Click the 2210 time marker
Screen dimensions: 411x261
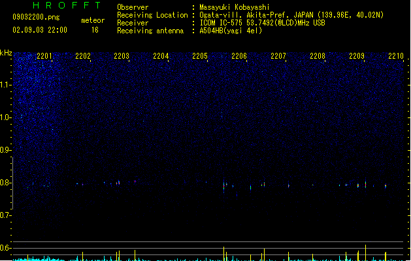coord(396,55)
